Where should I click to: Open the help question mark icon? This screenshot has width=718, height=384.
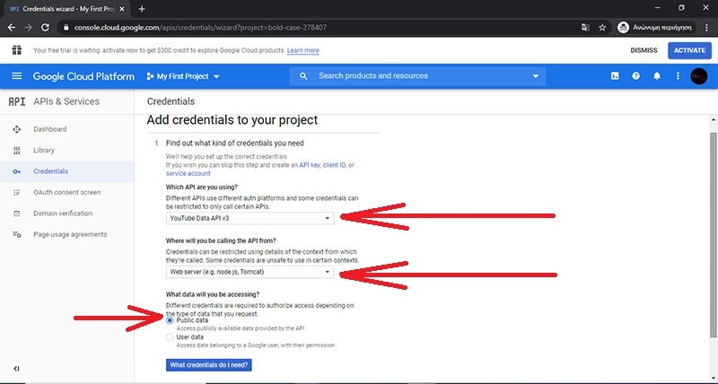click(636, 76)
